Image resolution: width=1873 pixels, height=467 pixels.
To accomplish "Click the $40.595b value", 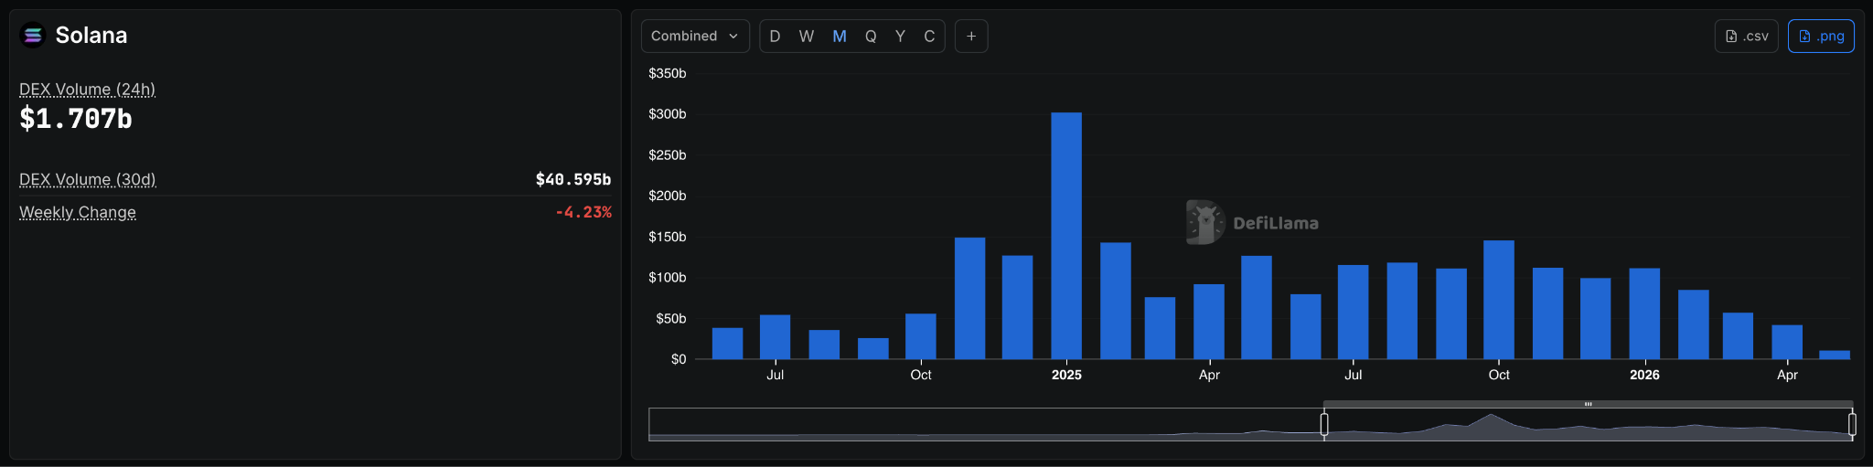I will coord(573,179).
